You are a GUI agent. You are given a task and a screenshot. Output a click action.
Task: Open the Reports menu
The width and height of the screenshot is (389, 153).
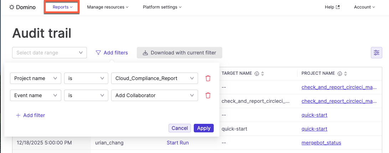62,7
